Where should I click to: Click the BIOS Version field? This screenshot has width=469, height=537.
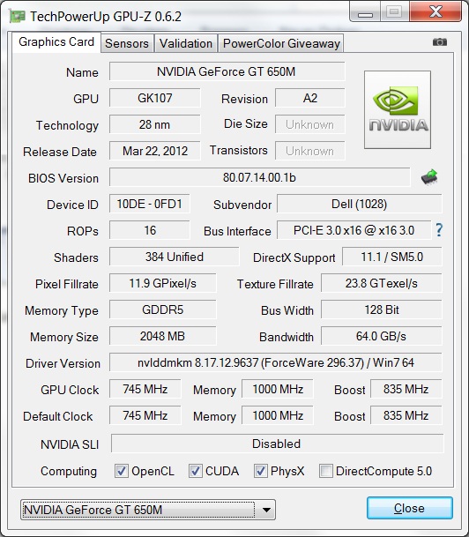259,177
